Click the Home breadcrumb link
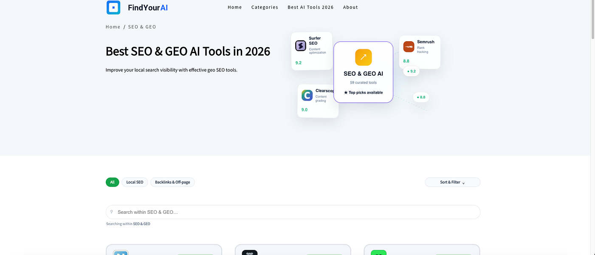The image size is (595, 255). pyautogui.click(x=113, y=27)
